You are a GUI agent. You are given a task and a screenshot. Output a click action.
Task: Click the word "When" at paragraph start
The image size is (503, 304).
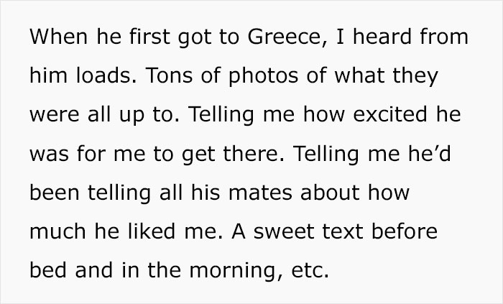(x=59, y=37)
